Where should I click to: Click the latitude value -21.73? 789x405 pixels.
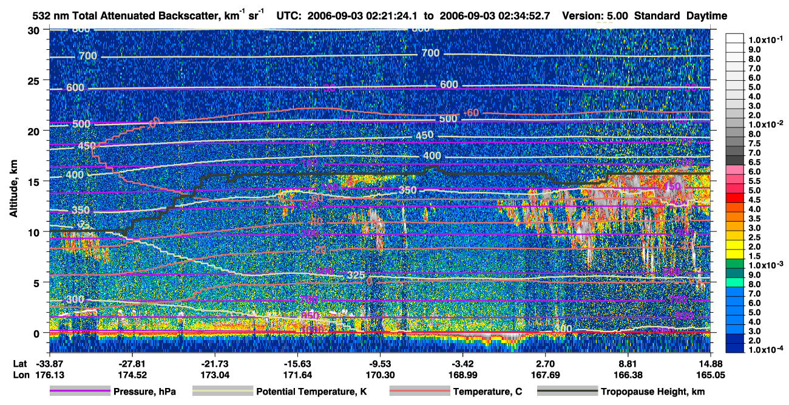pyautogui.click(x=215, y=364)
